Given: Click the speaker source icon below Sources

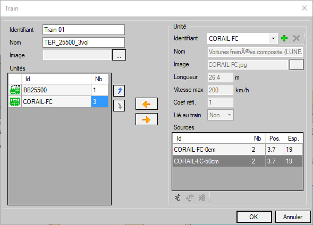Looking at the screenshot, I should pos(177,198).
